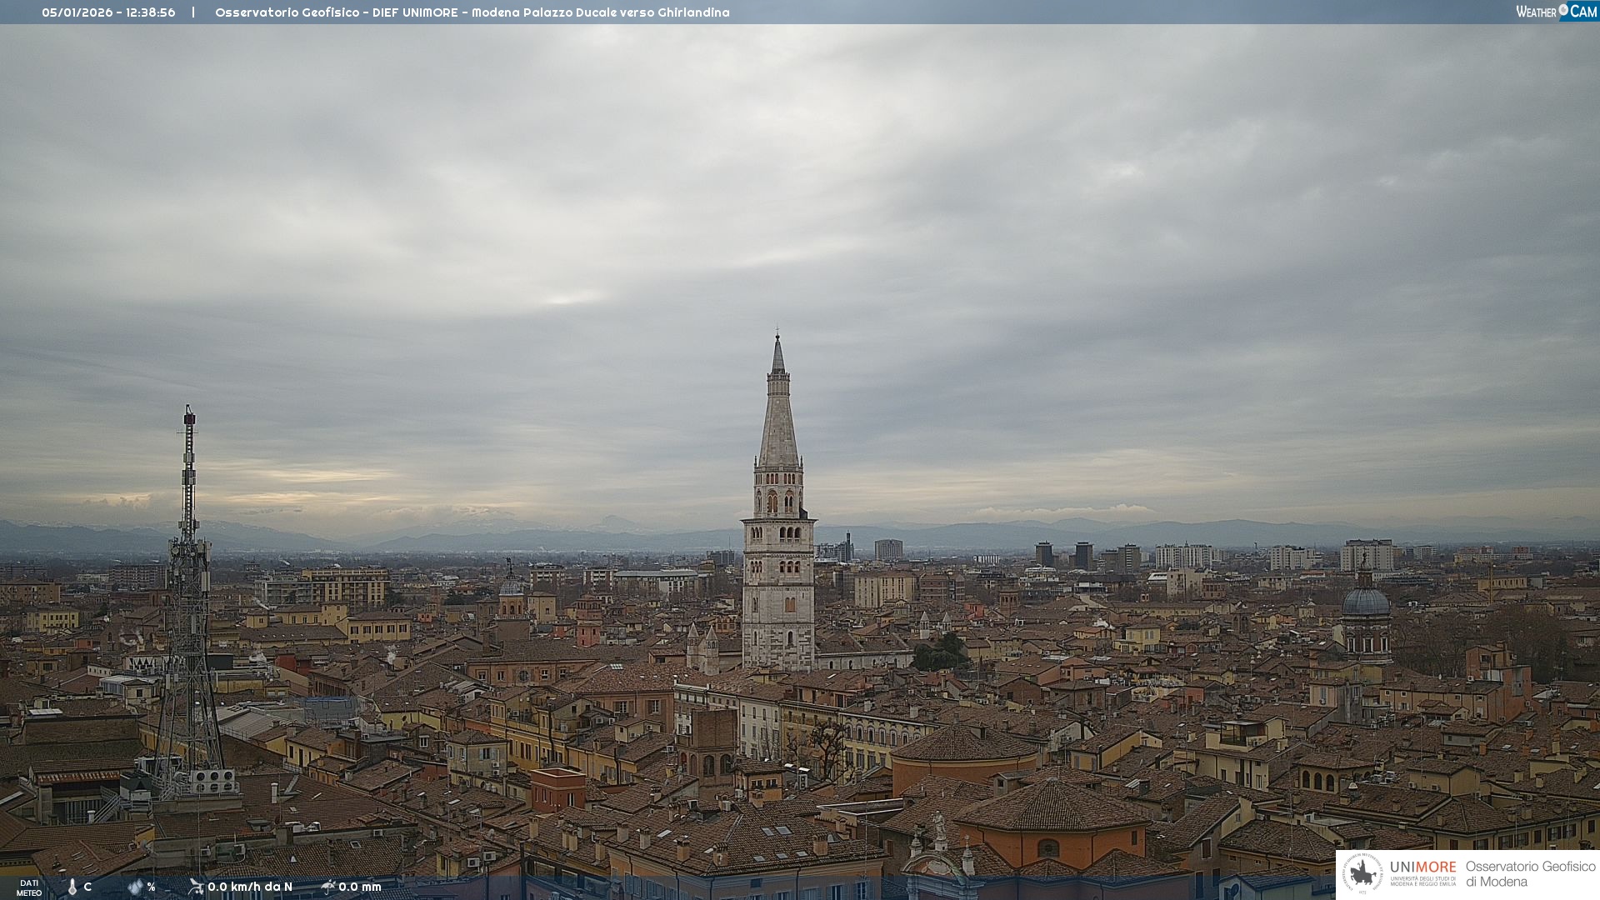Click the grey church dome on right
The image size is (1600, 900).
coord(1366,602)
